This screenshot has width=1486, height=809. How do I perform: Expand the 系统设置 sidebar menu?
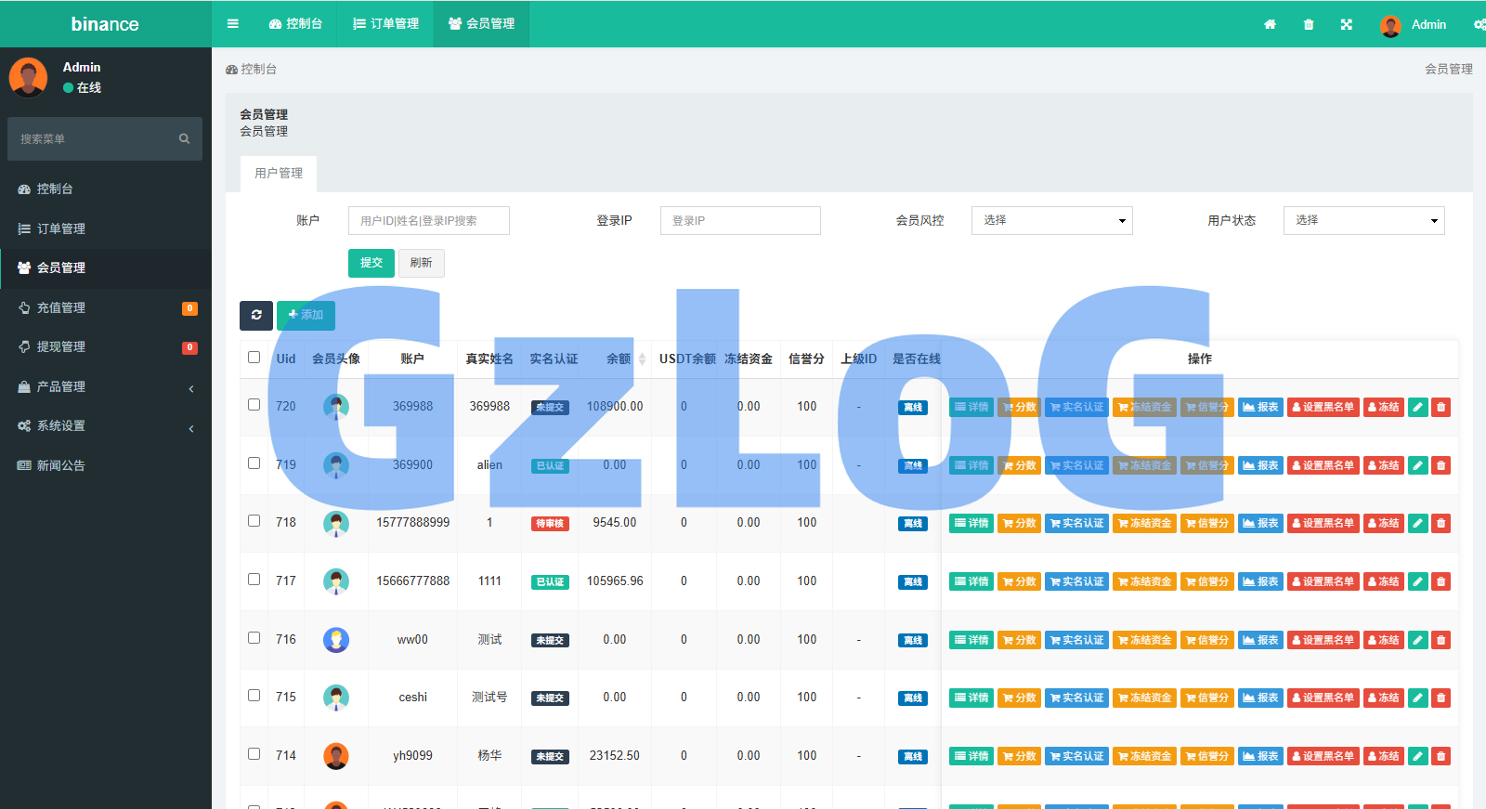click(106, 425)
